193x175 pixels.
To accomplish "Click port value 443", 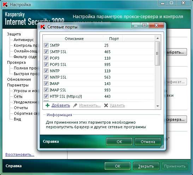I will click(107, 96).
